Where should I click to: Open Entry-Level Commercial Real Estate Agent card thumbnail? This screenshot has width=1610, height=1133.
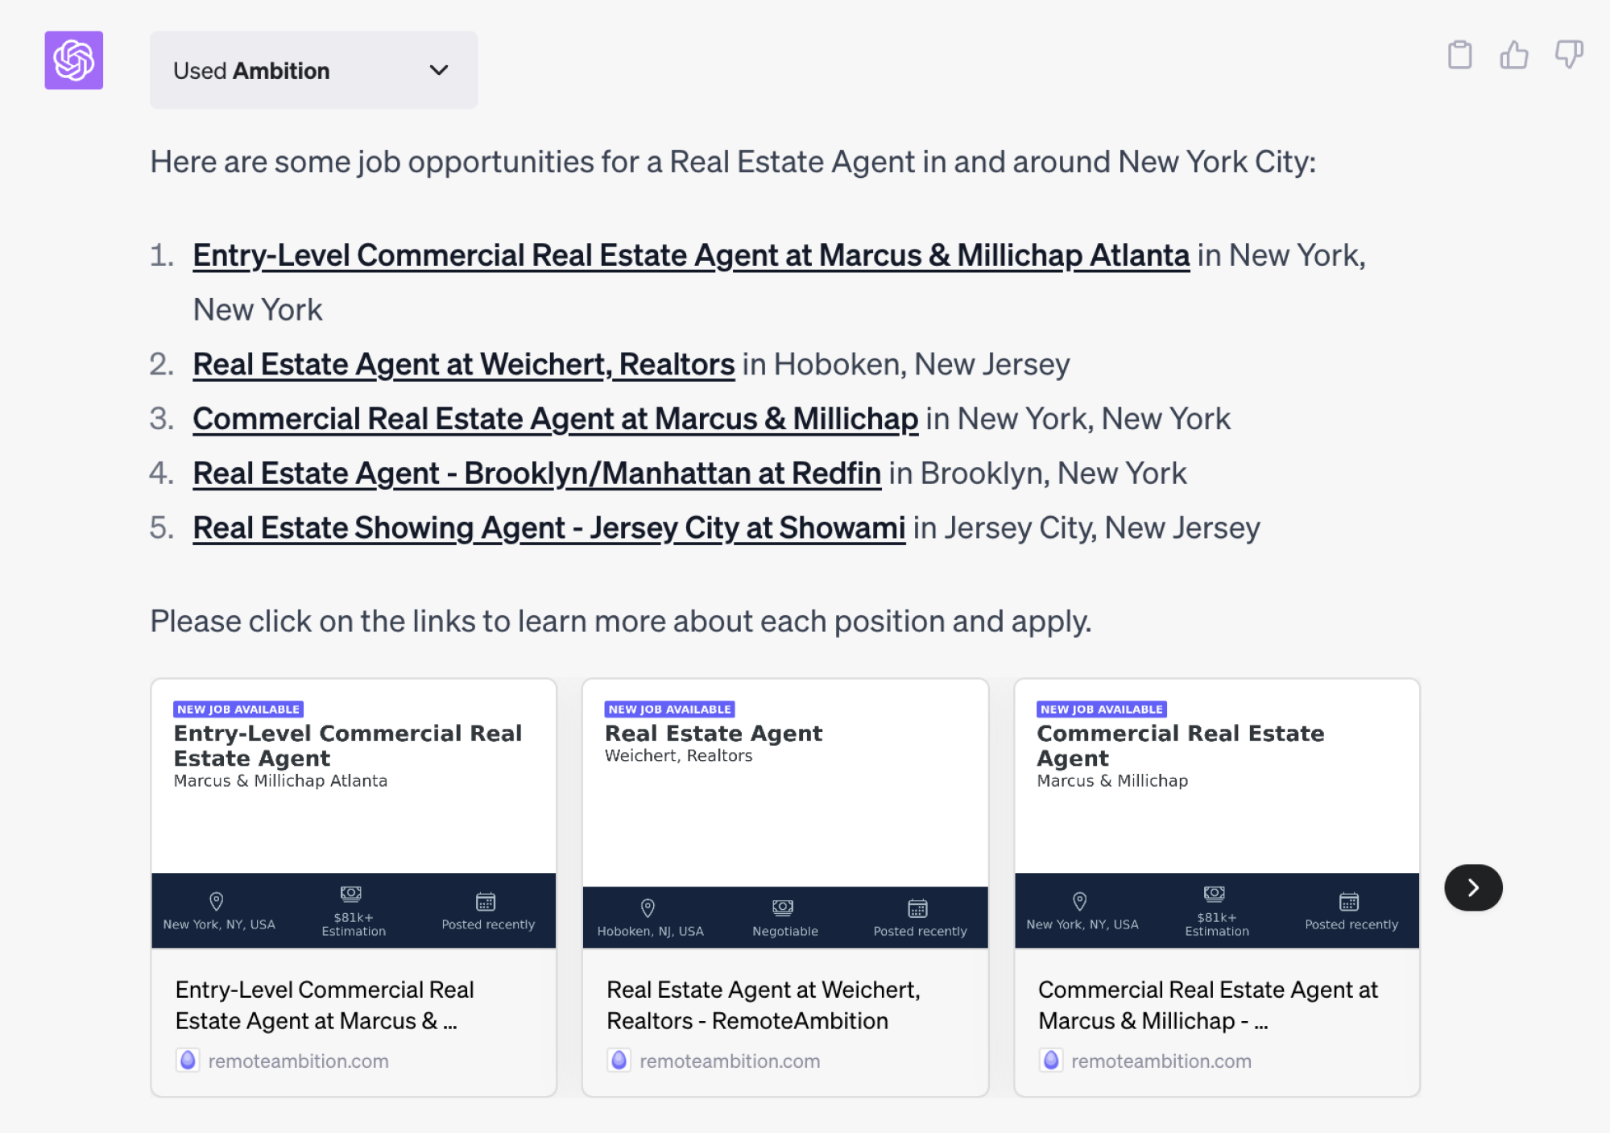pos(354,813)
